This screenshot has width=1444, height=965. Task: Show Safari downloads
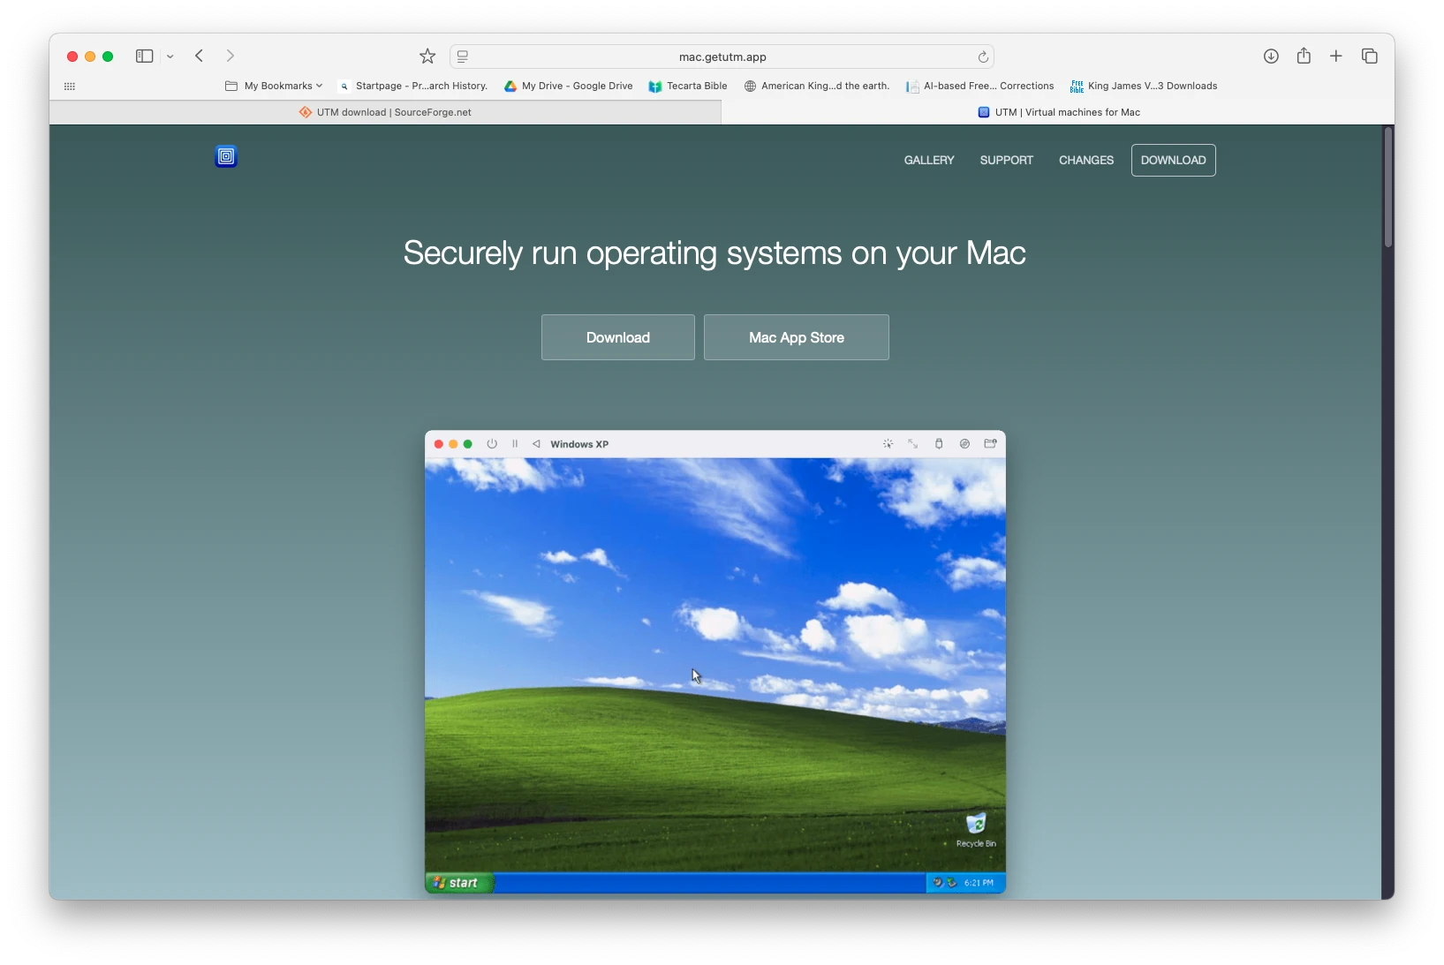pos(1271,56)
